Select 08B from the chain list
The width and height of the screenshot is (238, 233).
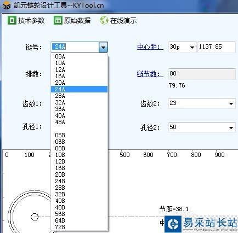click(x=79, y=148)
